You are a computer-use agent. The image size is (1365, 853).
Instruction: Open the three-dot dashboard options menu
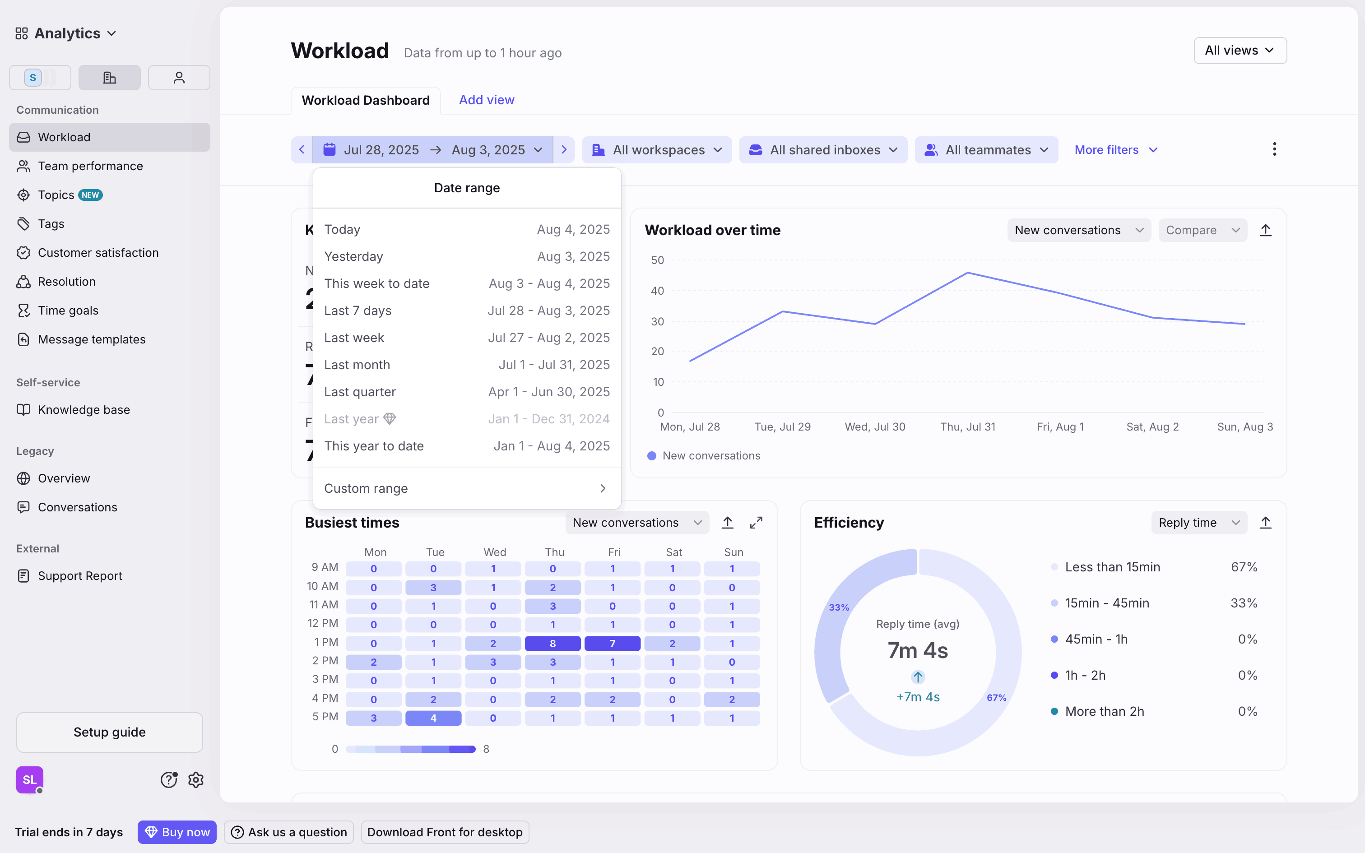point(1274,149)
